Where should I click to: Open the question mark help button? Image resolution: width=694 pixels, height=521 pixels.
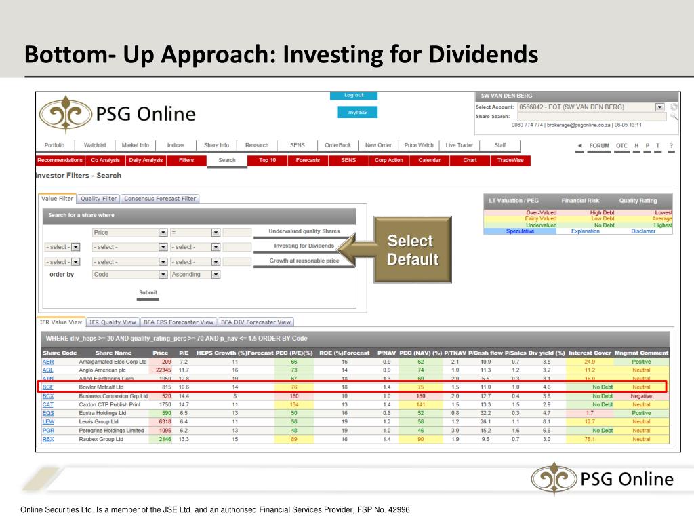click(x=671, y=145)
